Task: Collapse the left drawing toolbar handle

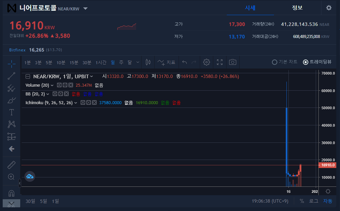Action: pos(20,183)
